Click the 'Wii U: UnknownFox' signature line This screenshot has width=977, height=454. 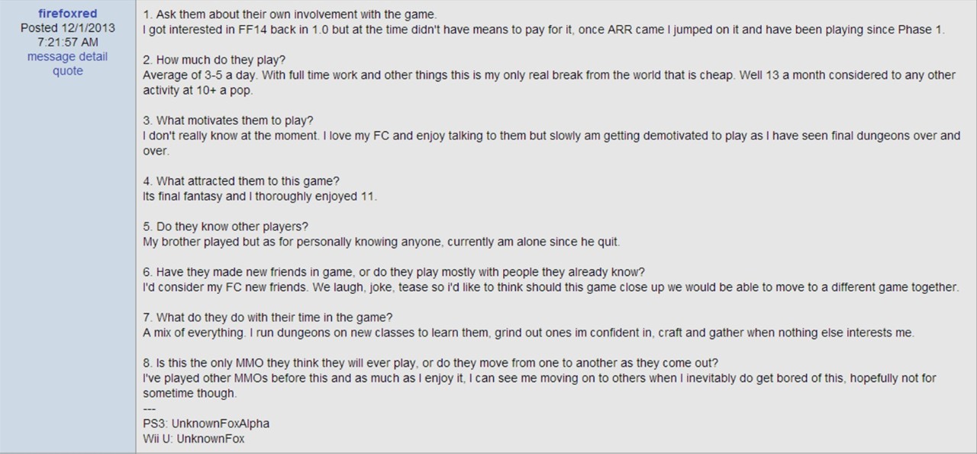click(194, 440)
